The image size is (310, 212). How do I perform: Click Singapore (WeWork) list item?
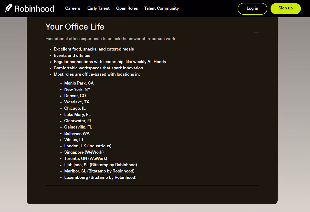pyautogui.click(x=84, y=152)
